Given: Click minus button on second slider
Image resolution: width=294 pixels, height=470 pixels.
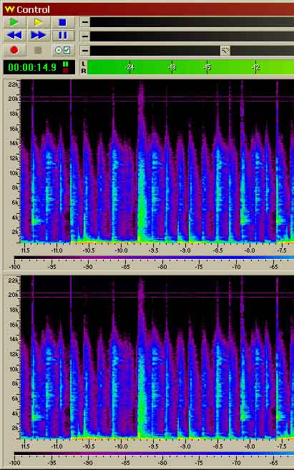Looking at the screenshot, I should (85, 36).
